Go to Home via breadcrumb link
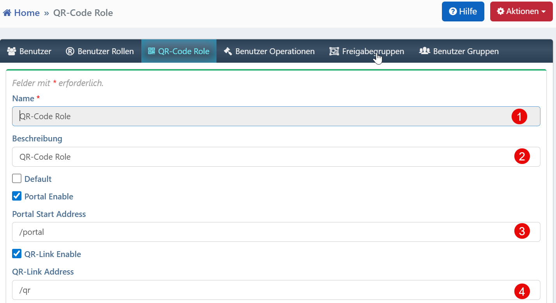Image resolution: width=556 pixels, height=303 pixels. pyautogui.click(x=26, y=13)
